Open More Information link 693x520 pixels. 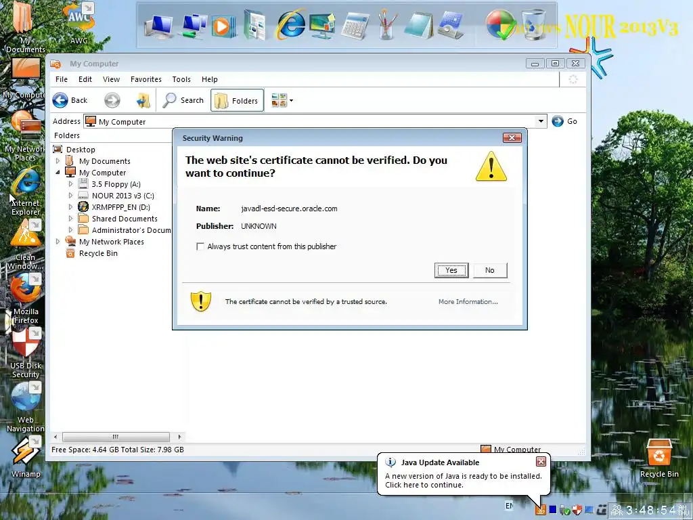pos(468,301)
